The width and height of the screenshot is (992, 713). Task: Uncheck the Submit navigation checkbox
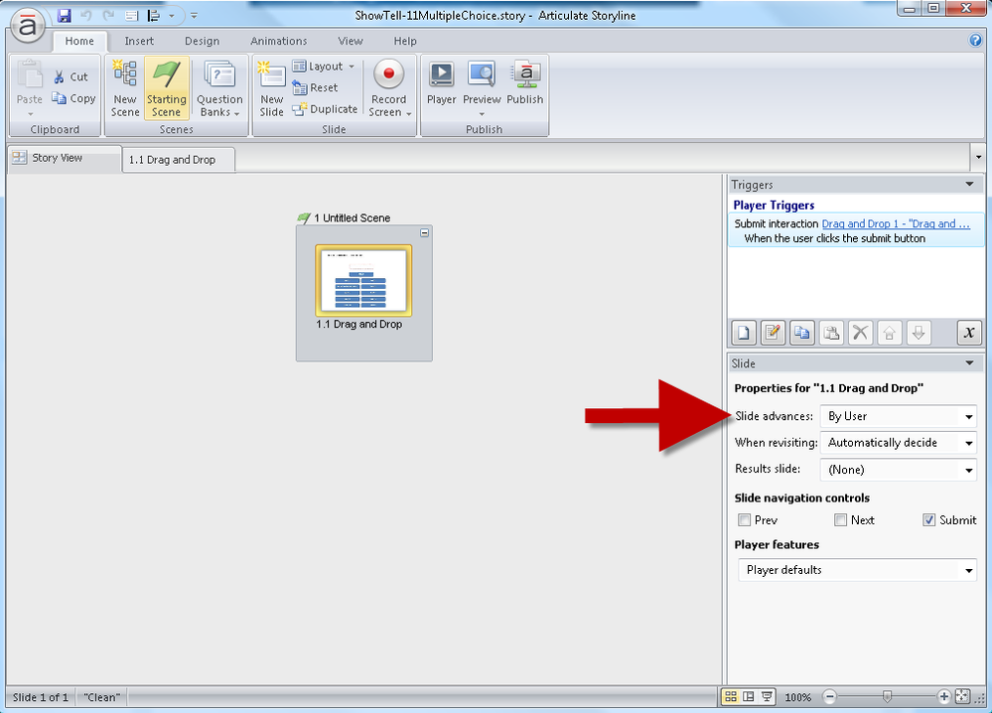tap(928, 520)
